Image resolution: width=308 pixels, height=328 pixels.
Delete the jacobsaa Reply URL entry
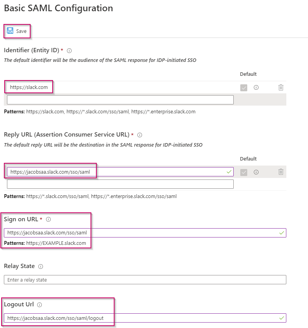281,172
